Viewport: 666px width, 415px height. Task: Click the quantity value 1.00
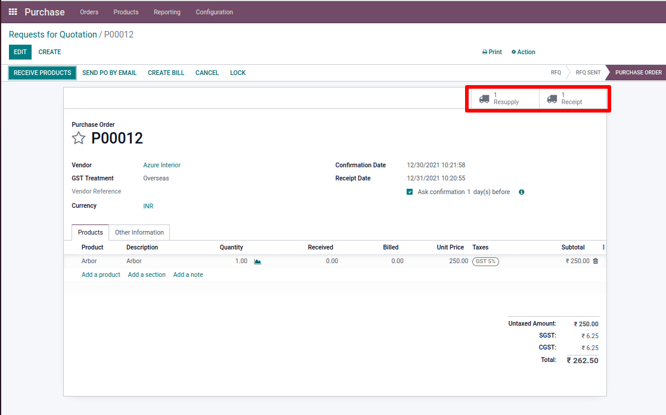tap(241, 261)
